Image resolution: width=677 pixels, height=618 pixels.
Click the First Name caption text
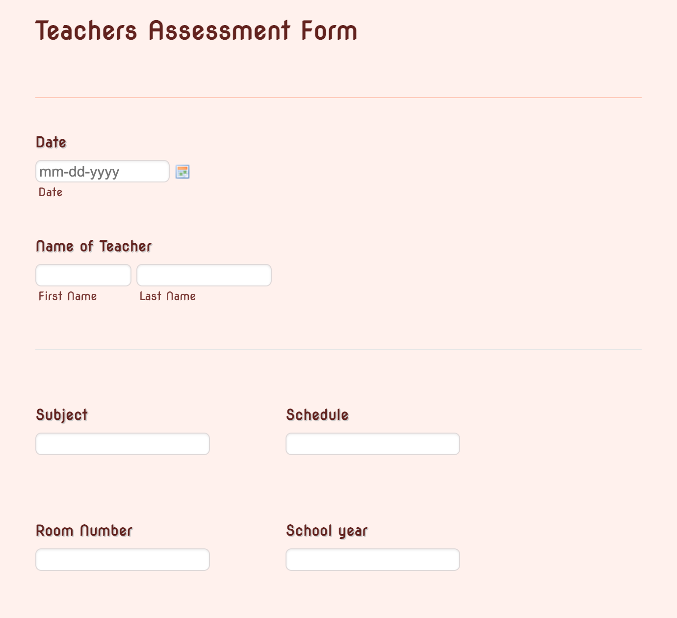click(68, 296)
